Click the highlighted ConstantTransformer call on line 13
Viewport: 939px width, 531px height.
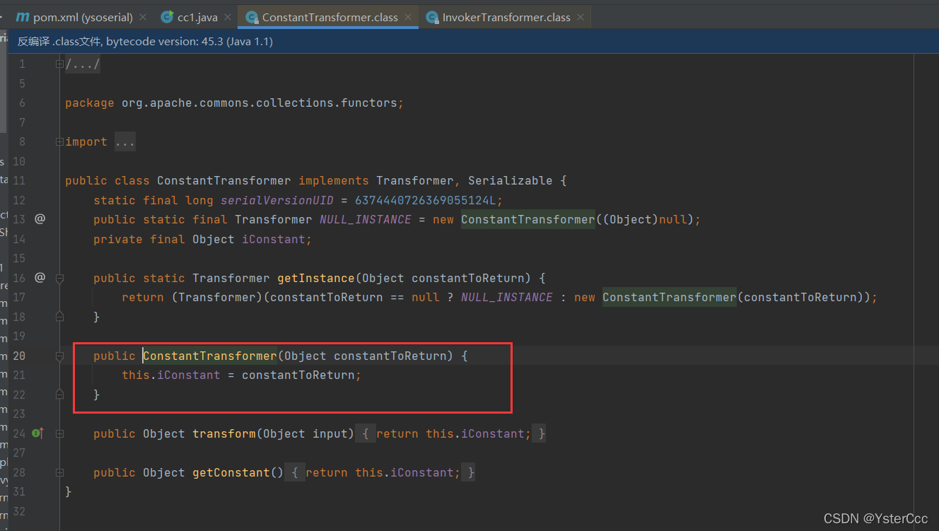click(528, 220)
